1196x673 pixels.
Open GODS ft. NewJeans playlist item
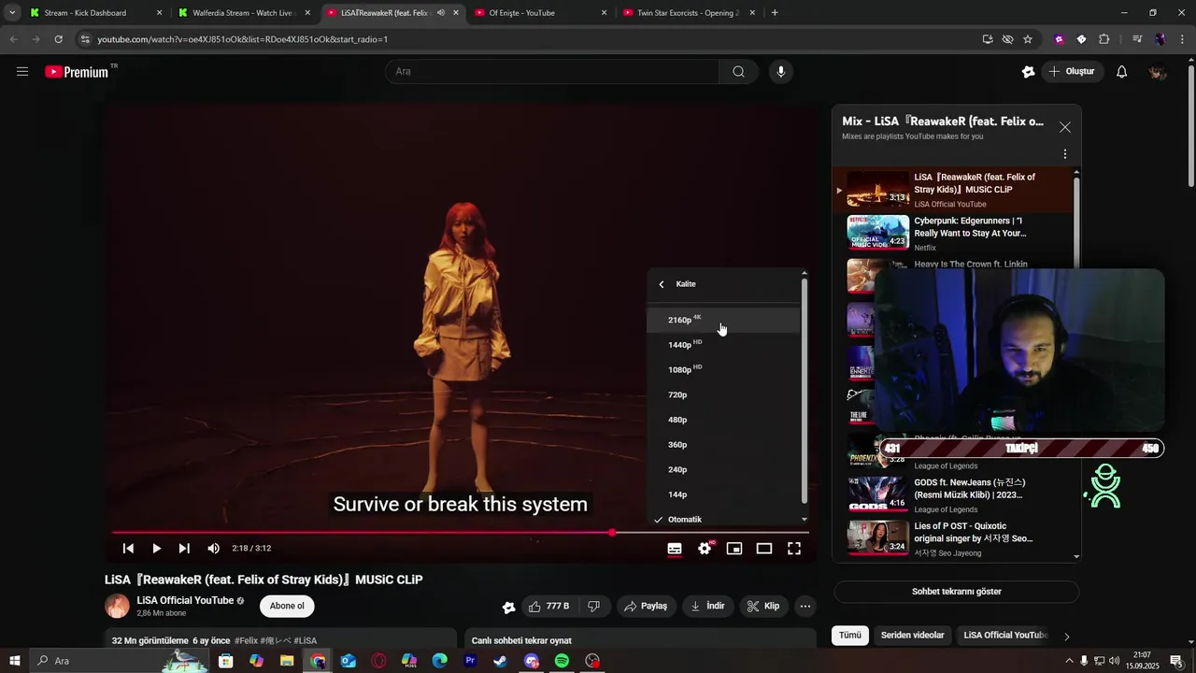pos(953,494)
